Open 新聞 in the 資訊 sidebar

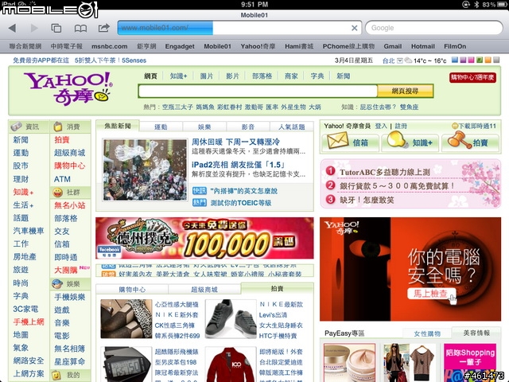[x=21, y=140]
